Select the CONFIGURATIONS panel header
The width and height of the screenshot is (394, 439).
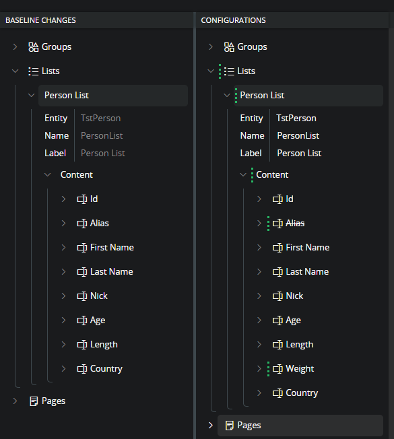point(233,20)
